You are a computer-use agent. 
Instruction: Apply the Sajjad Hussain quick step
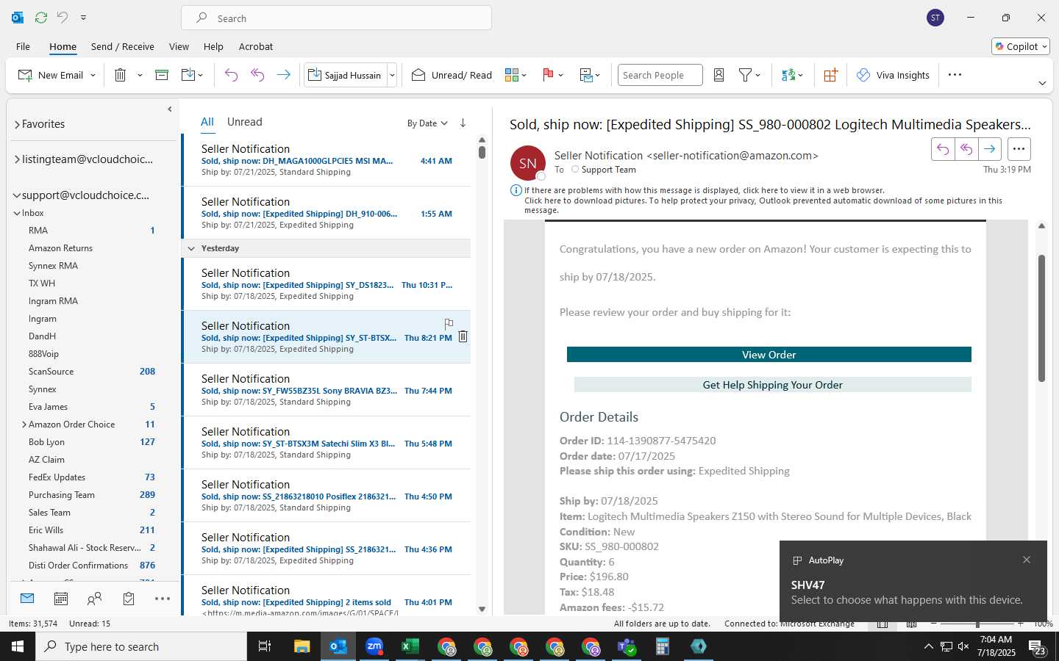point(345,75)
